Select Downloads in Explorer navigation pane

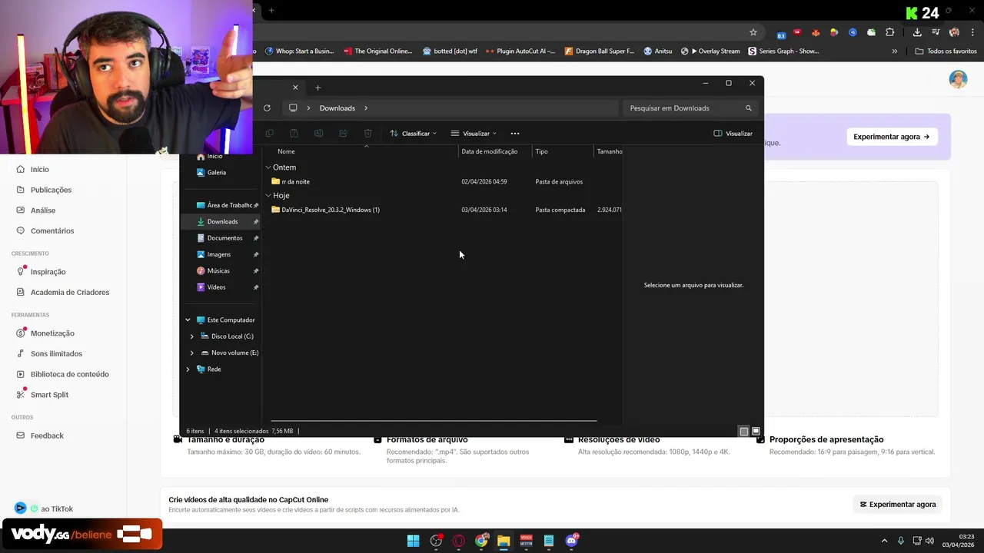(x=221, y=222)
